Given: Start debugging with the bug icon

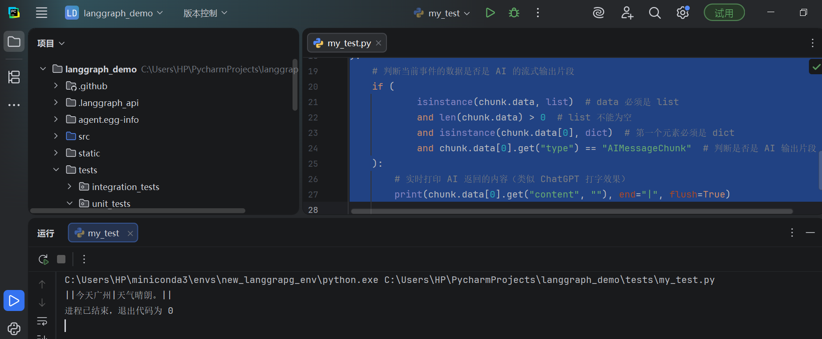Looking at the screenshot, I should click(514, 13).
